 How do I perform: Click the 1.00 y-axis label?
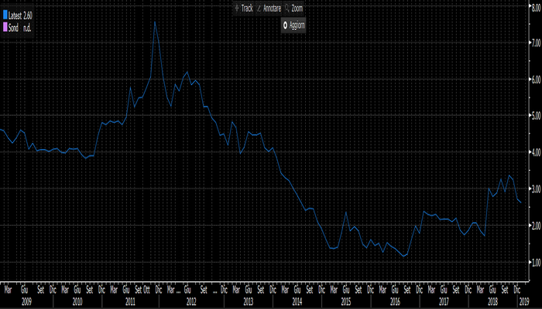click(x=534, y=262)
